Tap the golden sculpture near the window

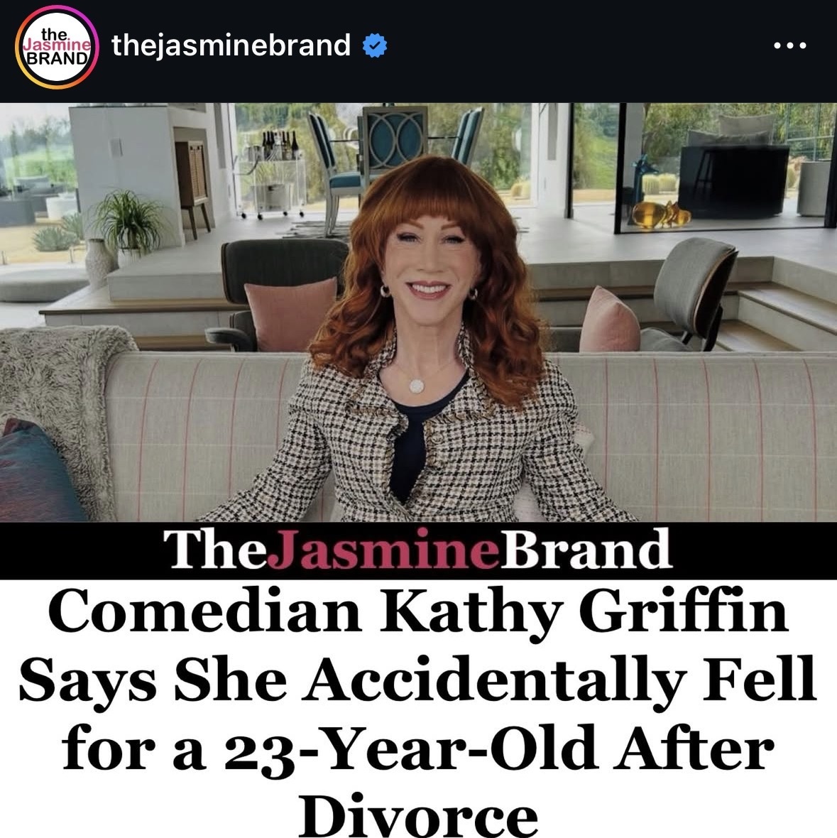661,214
